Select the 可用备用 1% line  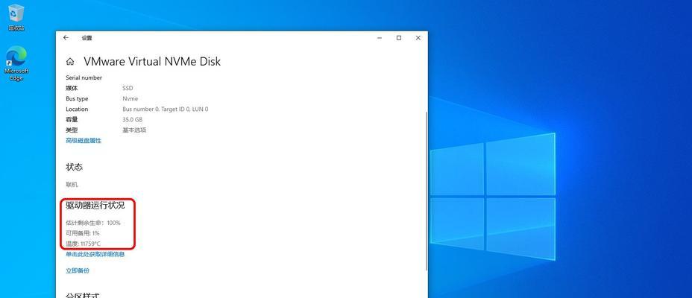pos(83,233)
